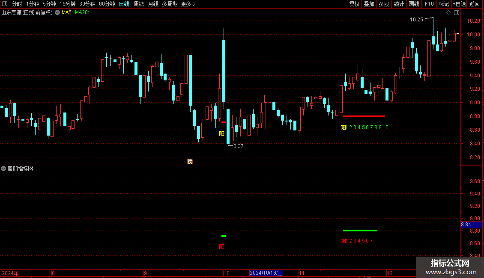Image resolution: width=484 pixels, height=278 pixels.
Task: Click the 榜 badge icon on the chart
Action: tap(190, 162)
